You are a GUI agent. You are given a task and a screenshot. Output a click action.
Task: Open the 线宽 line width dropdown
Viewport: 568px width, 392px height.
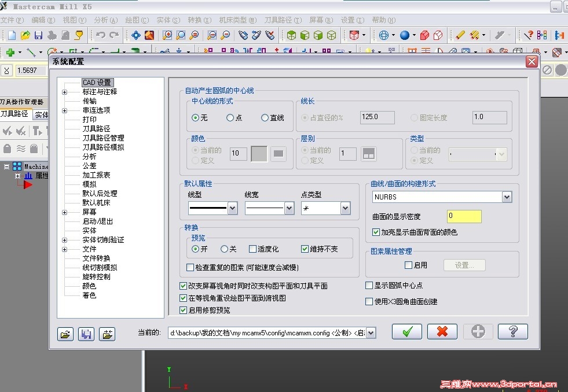point(289,208)
